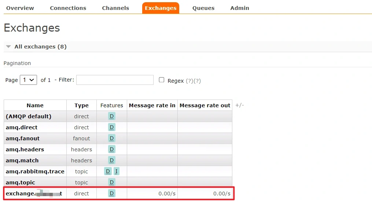Open the Page number dropdown
The width and height of the screenshot is (372, 202).
coord(28,80)
